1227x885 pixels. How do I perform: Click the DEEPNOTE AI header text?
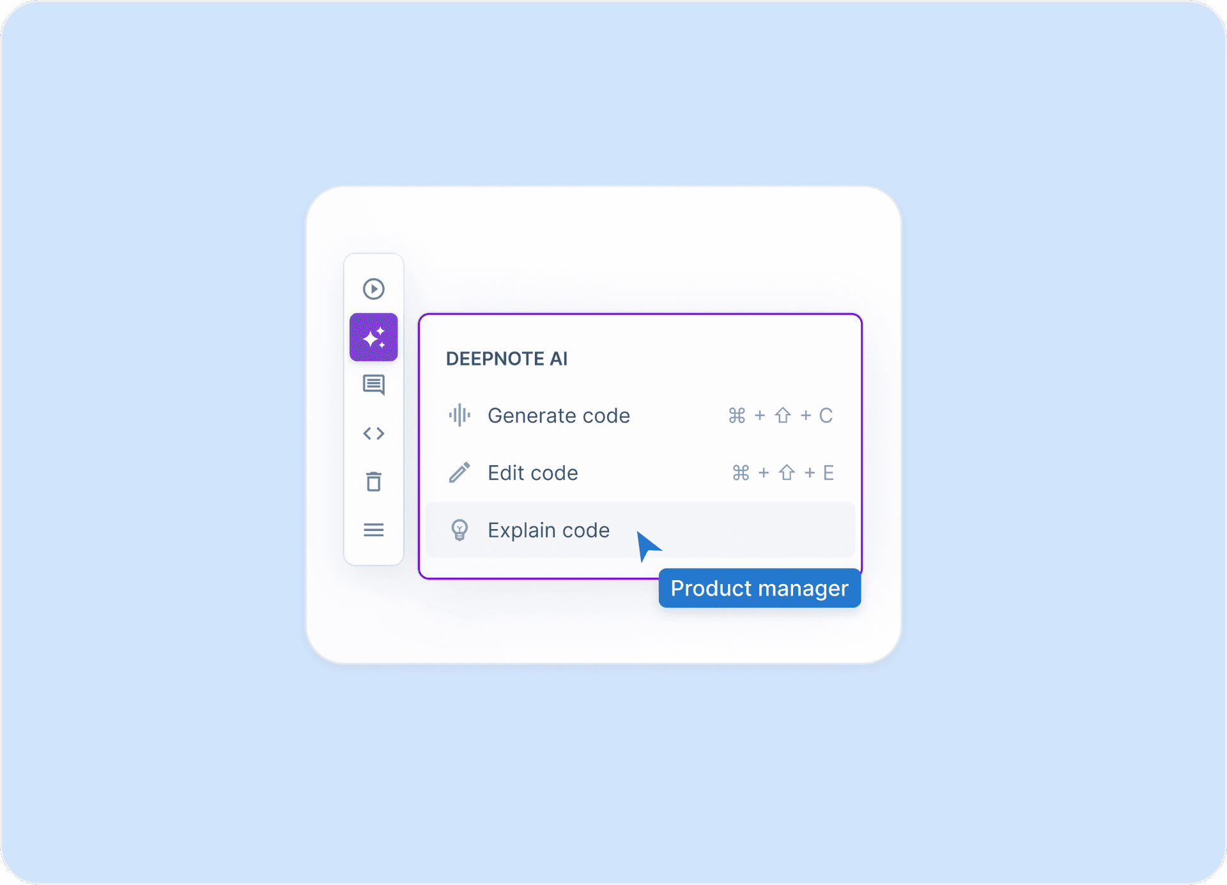tap(507, 358)
